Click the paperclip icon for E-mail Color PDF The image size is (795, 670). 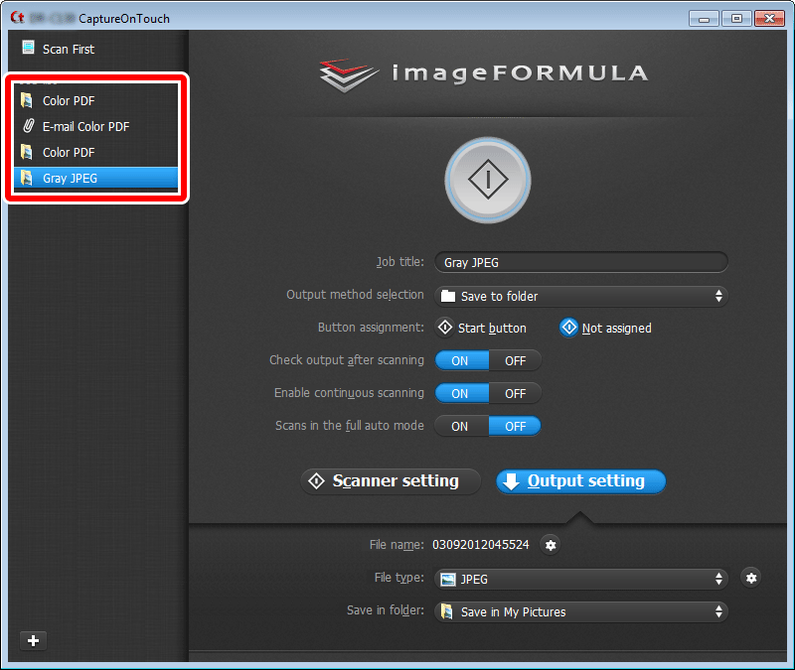point(29,126)
